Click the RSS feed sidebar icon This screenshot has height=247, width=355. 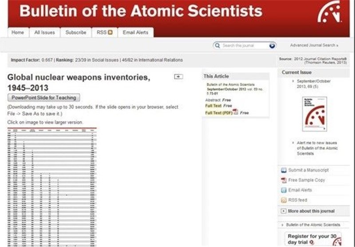coord(284,200)
